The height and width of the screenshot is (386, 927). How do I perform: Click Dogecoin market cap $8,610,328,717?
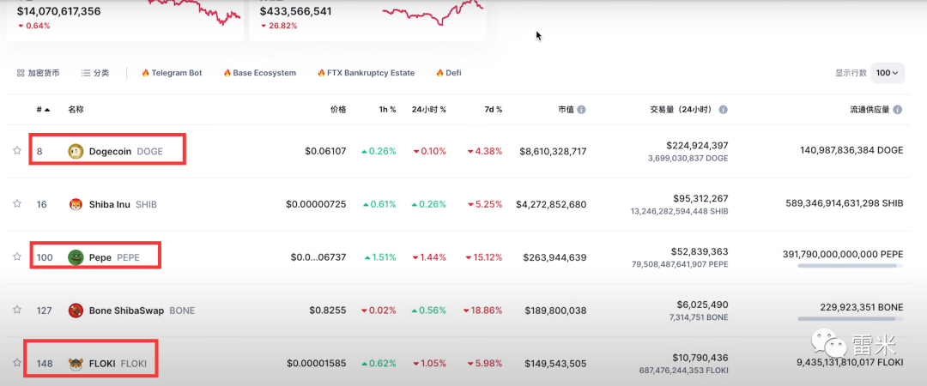point(553,151)
